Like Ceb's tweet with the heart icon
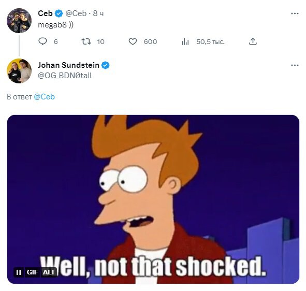Image resolution: width=306 pixels, height=291 pixels. (x=133, y=41)
